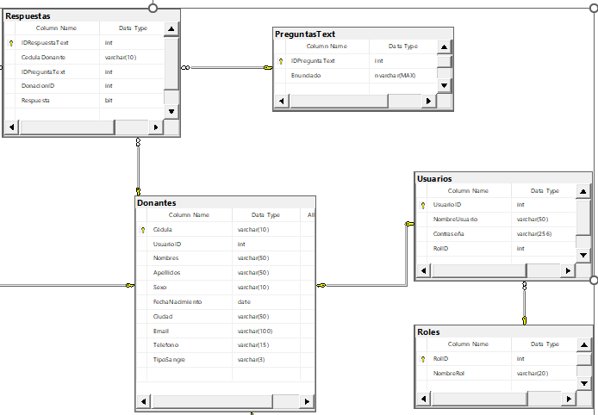Click the key icon in PreguntasText table
The image size is (598, 415).
pyautogui.click(x=281, y=61)
